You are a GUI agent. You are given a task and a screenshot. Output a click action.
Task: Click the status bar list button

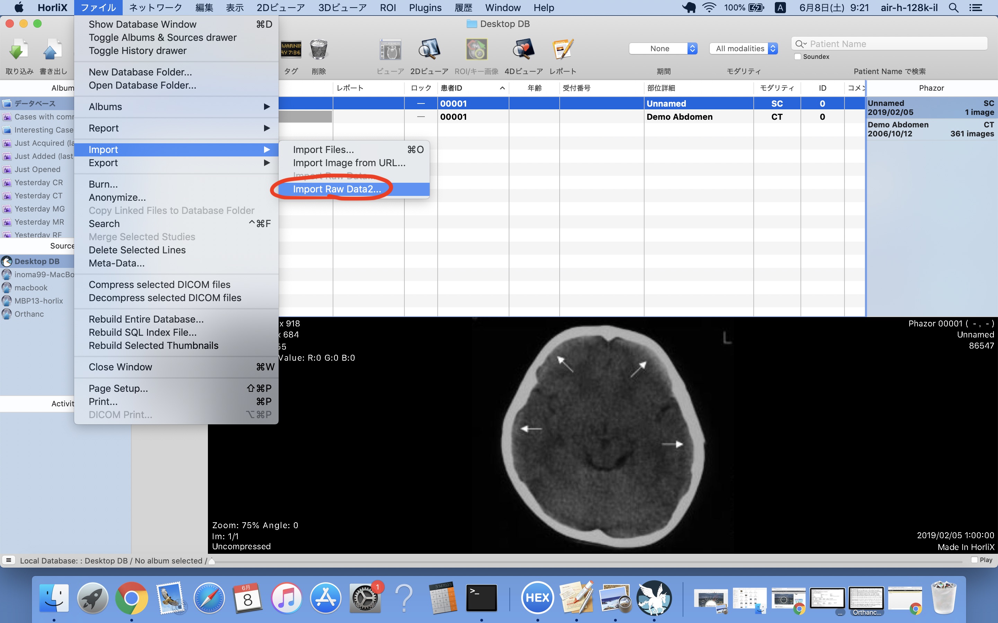tap(9, 560)
